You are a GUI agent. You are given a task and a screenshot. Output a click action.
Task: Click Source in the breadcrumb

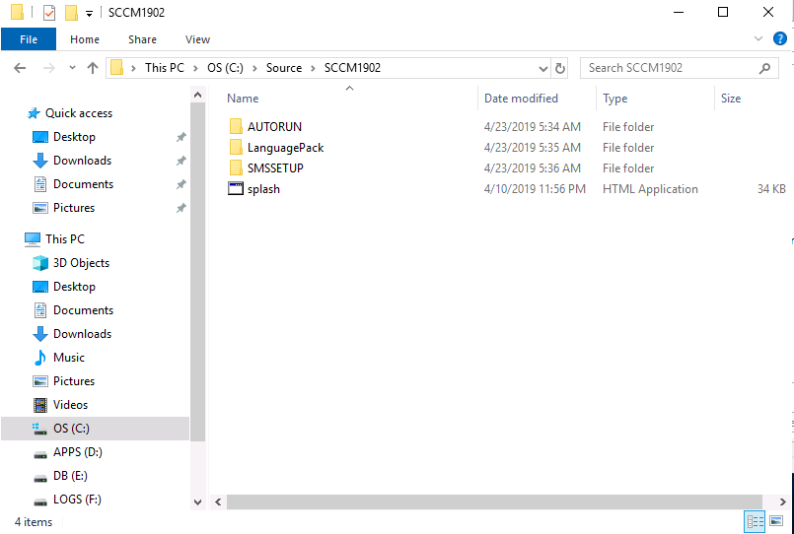[x=284, y=68]
